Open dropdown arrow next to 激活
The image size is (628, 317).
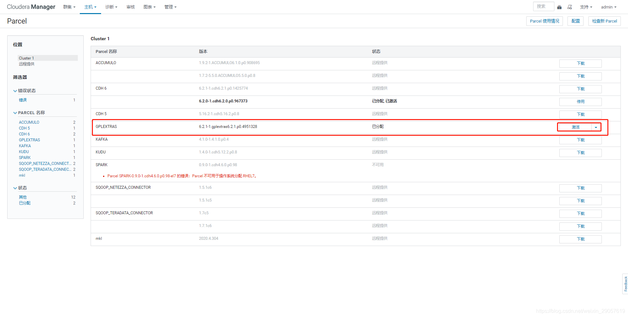coord(596,127)
